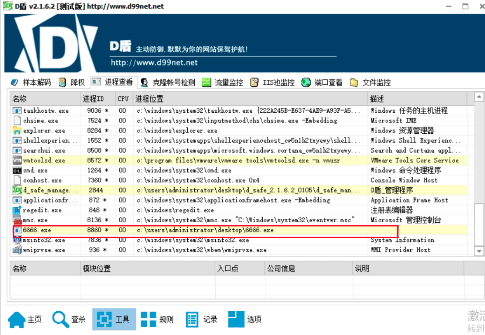Select the 降权 privilege reduction tool

[x=72, y=83]
